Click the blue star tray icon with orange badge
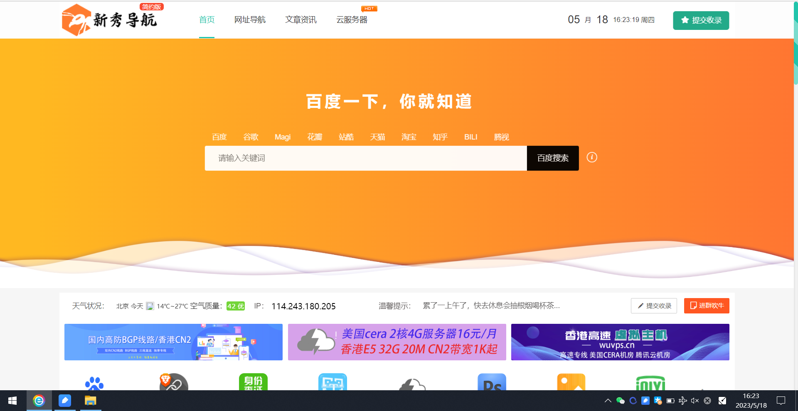Screen dimensions: 798x411 tap(658, 401)
